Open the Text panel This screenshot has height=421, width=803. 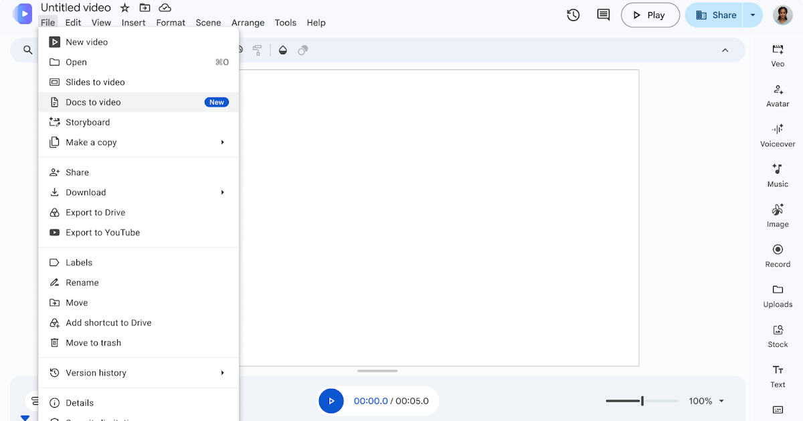778,376
